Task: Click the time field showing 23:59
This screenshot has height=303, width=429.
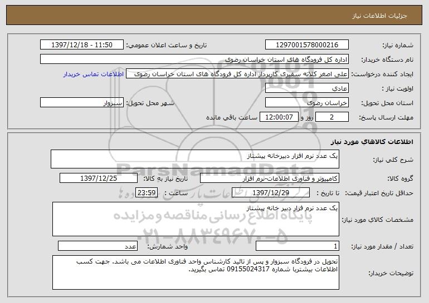Action: [x=147, y=193]
